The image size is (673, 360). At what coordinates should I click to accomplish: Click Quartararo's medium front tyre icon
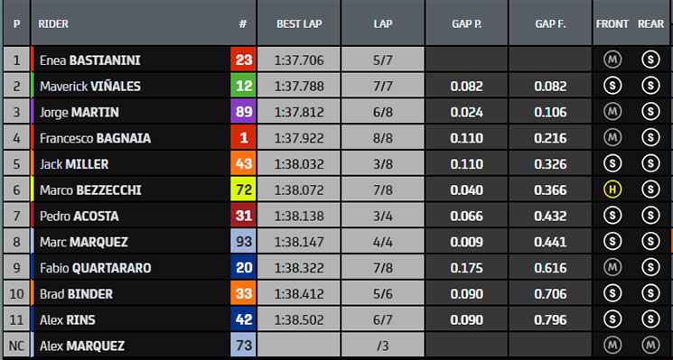[x=612, y=267]
